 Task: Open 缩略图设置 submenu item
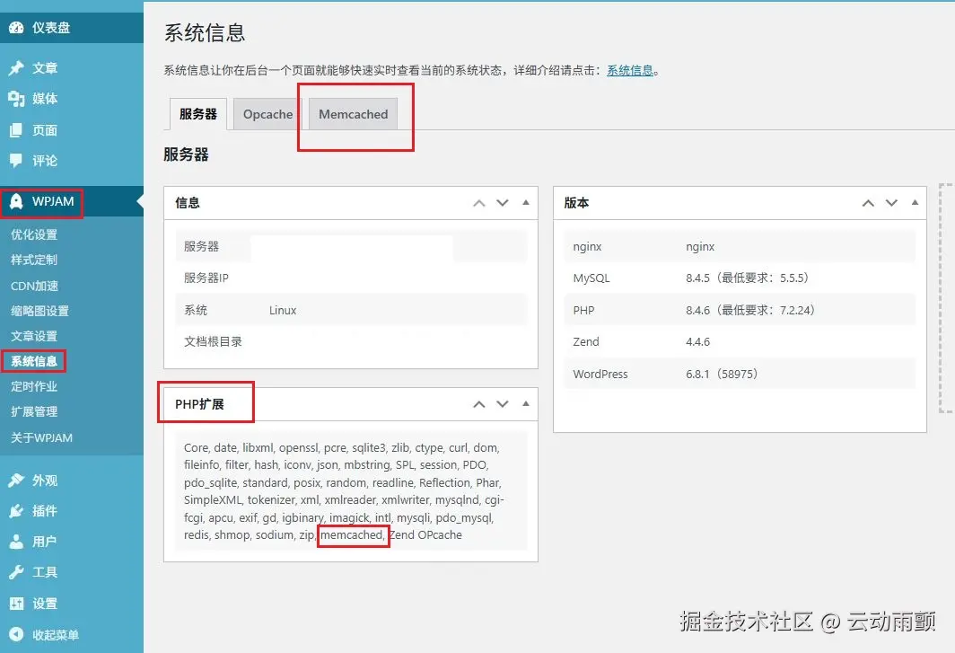(40, 311)
